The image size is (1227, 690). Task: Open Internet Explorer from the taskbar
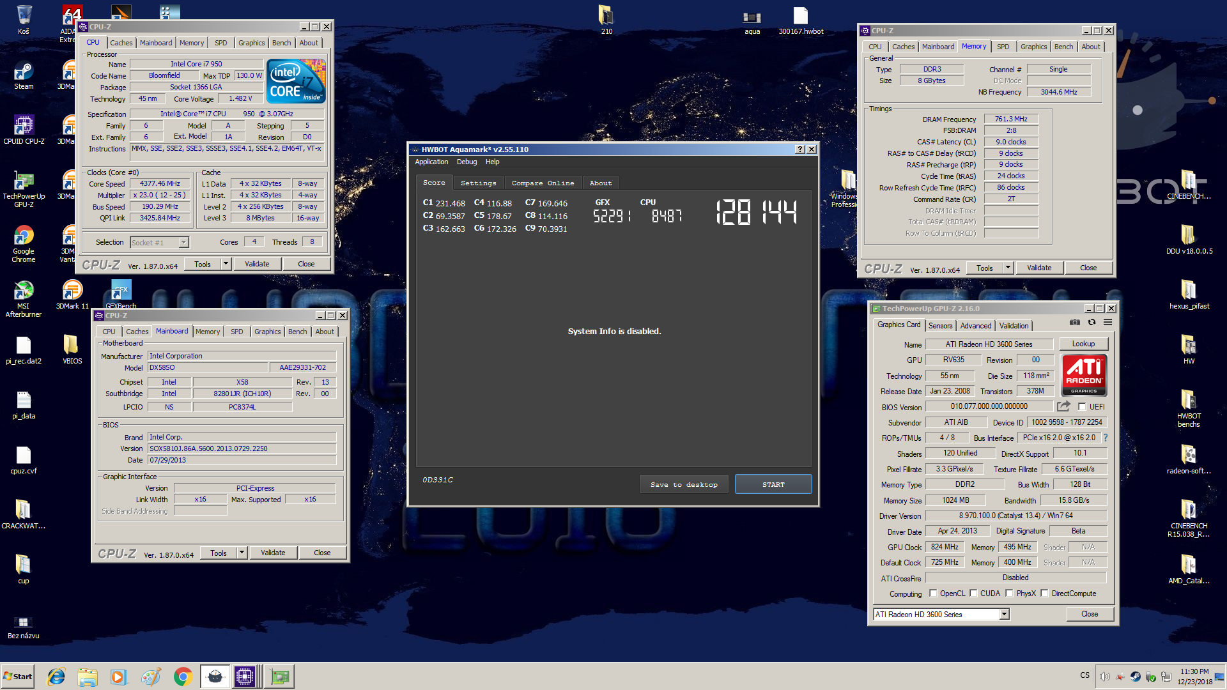pos(56,677)
